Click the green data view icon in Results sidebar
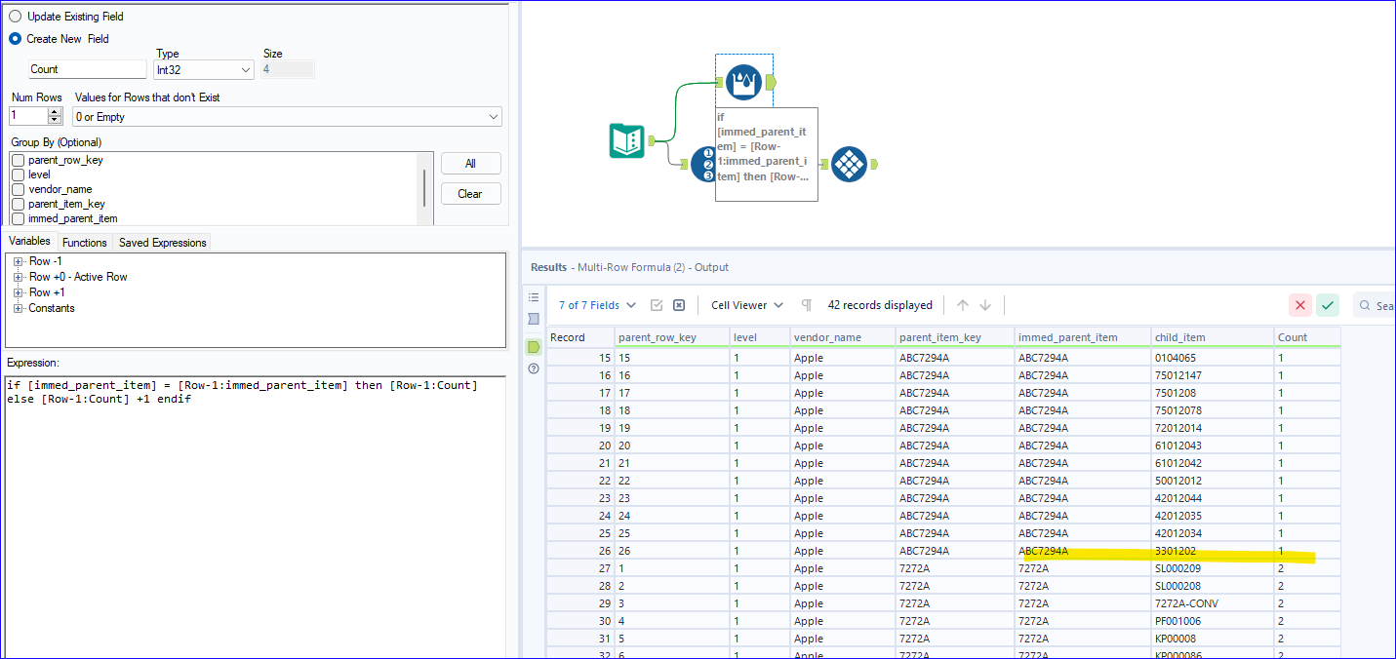The width and height of the screenshot is (1396, 659). 533,345
